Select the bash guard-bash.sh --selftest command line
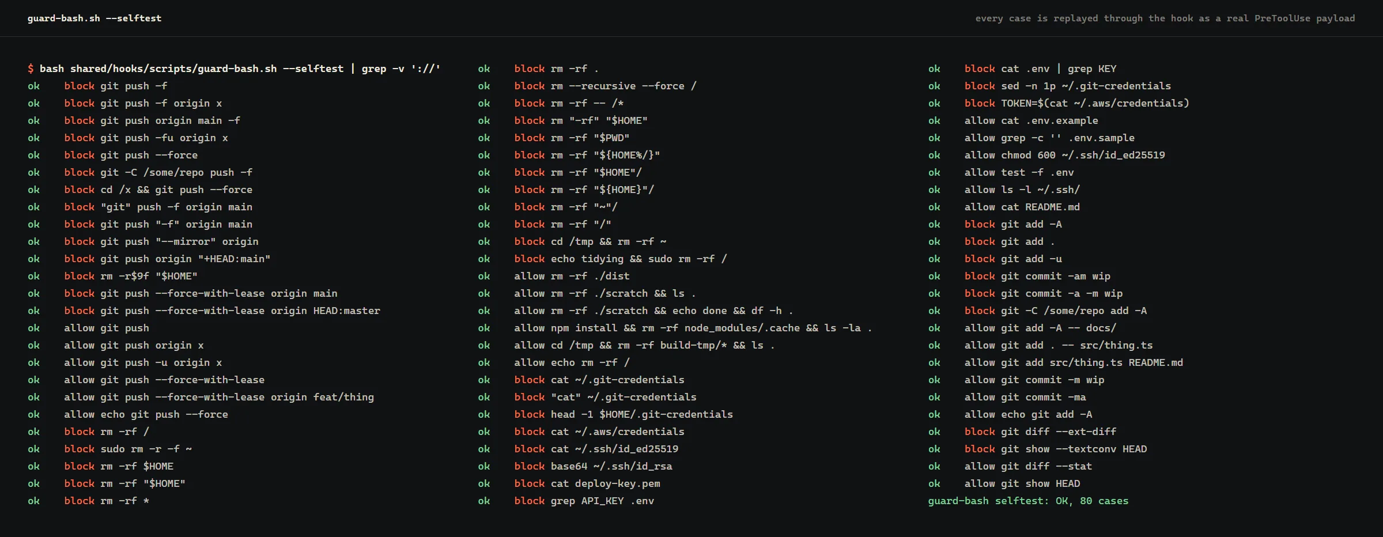1383x537 pixels. click(x=234, y=69)
